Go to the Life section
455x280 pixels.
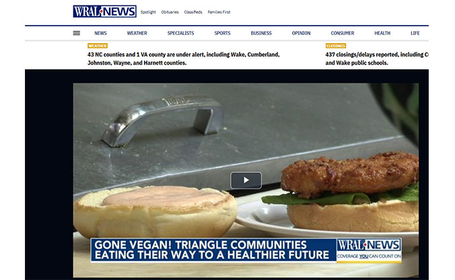tap(415, 33)
